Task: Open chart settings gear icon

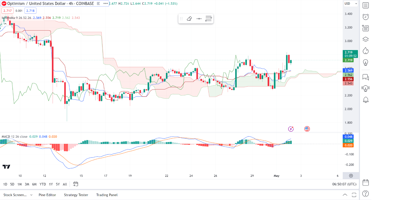Action: (351, 176)
